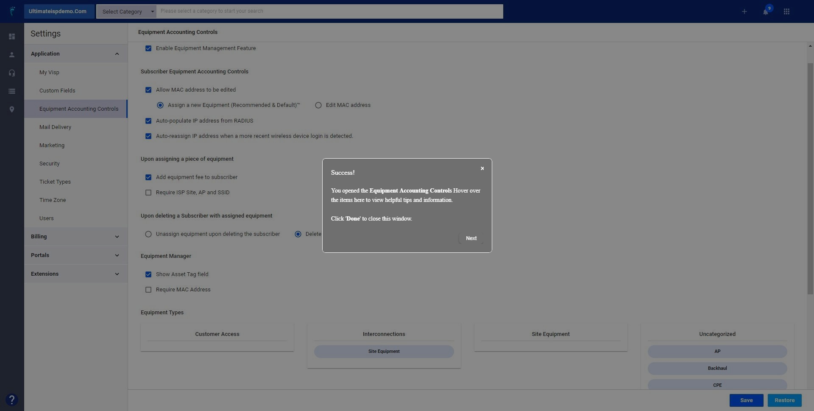Open the apps grid icon in top bar
814x411 pixels.
point(786,11)
